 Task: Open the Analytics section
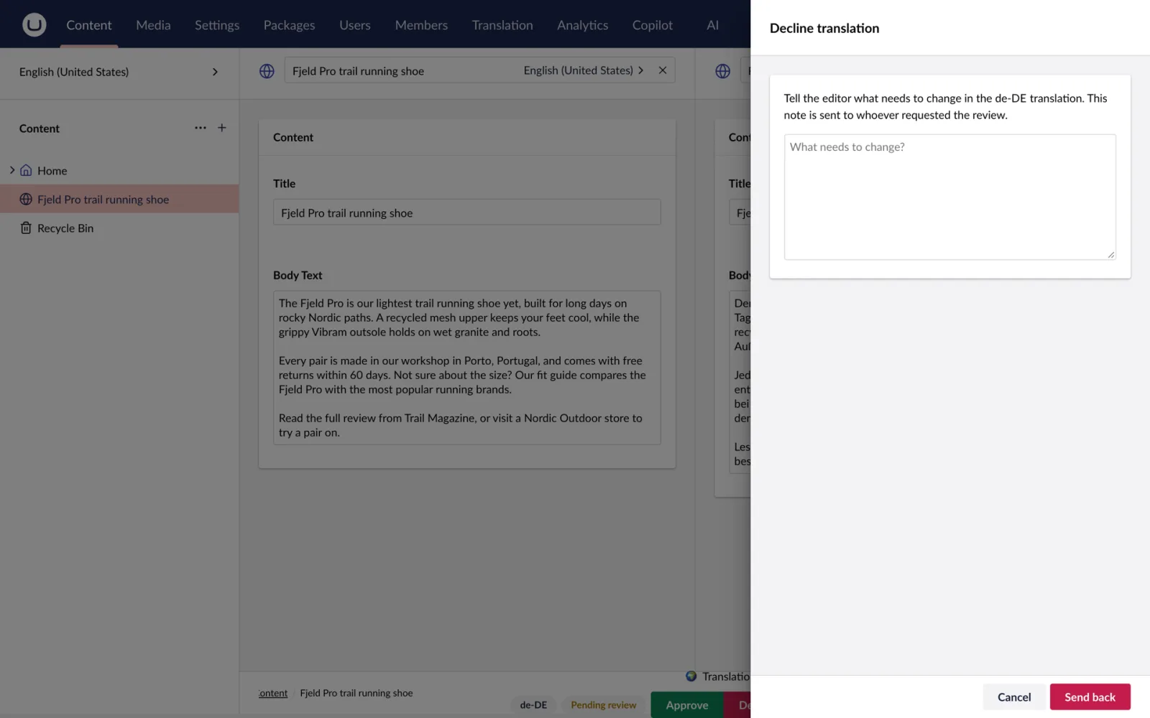pos(582,25)
